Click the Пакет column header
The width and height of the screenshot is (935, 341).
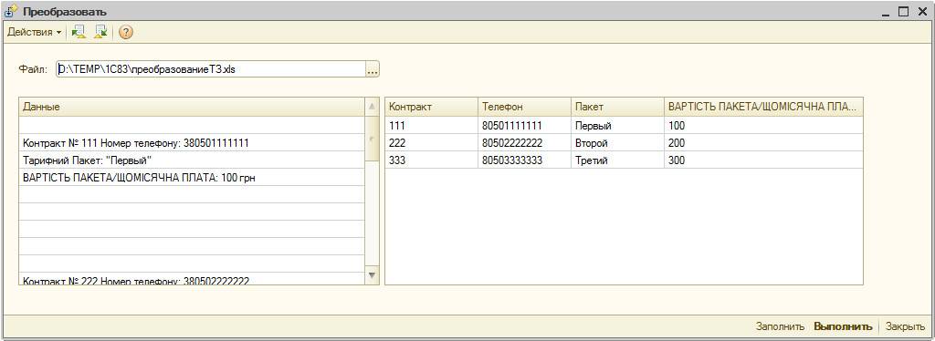pos(617,107)
